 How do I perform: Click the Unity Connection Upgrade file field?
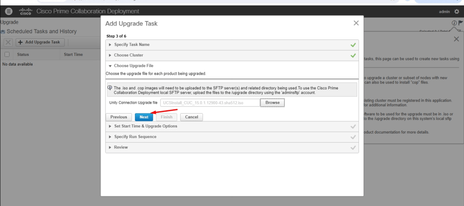[x=210, y=103]
